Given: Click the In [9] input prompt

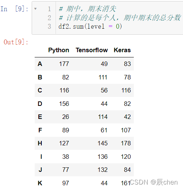Looking at the screenshot, I should coord(15,9).
